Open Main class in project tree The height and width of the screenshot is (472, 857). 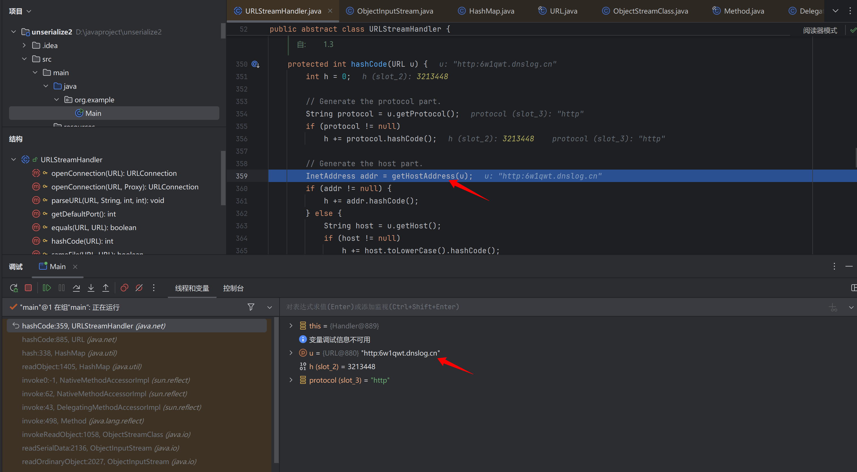93,113
